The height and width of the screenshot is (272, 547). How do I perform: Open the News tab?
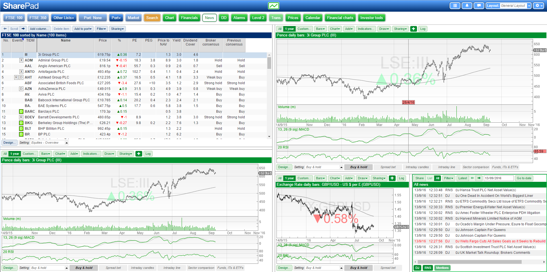click(x=209, y=18)
